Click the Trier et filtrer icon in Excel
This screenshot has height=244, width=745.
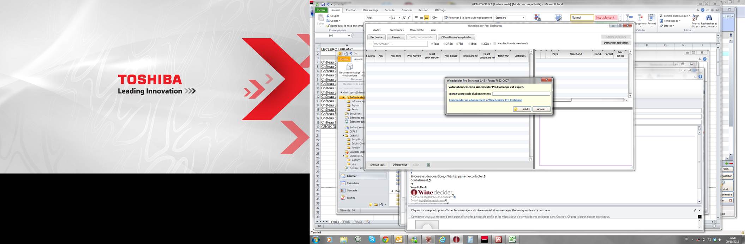695,18
